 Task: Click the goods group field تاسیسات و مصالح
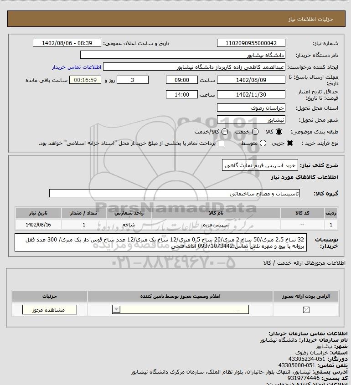coord(175,194)
